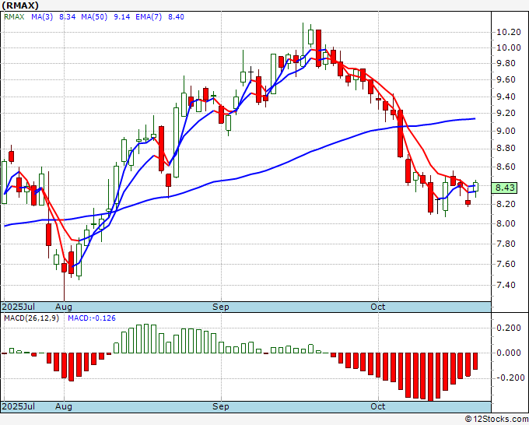
Task: Click 2025Jul on the MACD panel date axis
Action: point(19,406)
